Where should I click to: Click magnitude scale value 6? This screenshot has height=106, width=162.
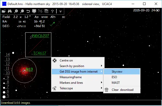[x=8, y=91]
